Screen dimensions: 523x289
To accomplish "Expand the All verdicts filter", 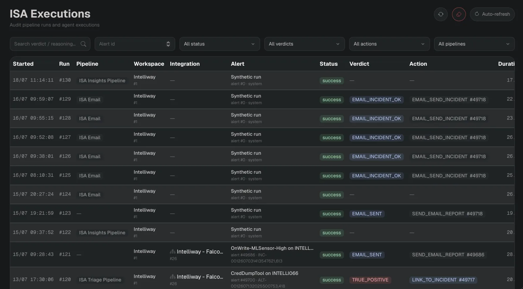I will [x=304, y=44].
